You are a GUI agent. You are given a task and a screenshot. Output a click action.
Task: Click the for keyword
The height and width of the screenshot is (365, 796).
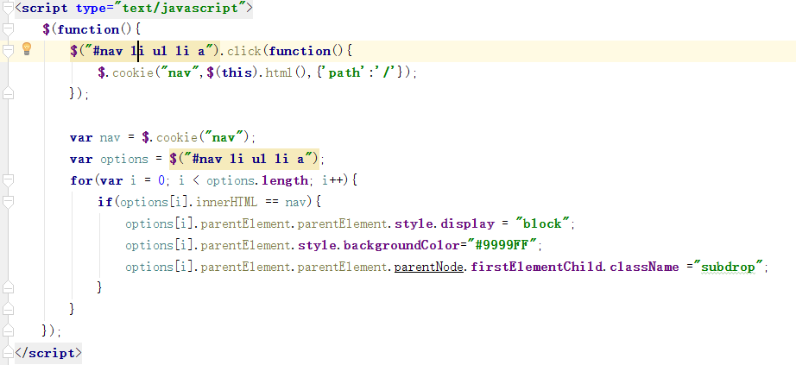click(x=81, y=180)
